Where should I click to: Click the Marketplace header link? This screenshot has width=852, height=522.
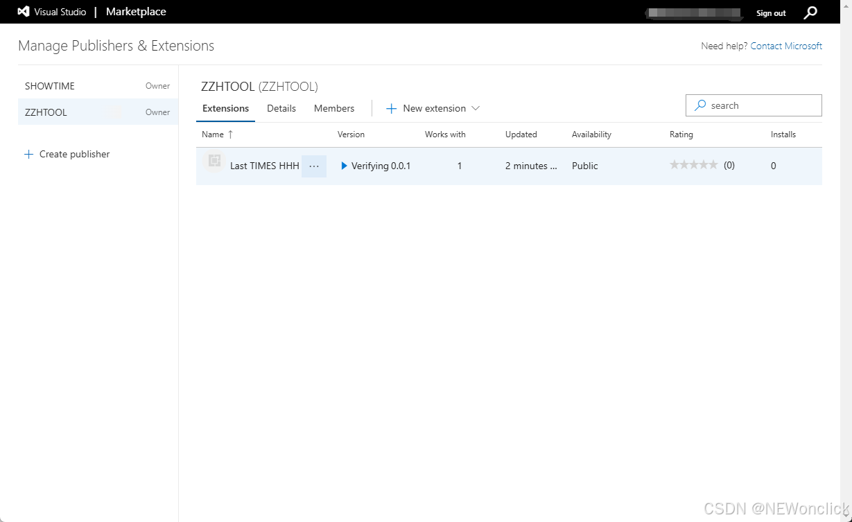pyautogui.click(x=136, y=12)
